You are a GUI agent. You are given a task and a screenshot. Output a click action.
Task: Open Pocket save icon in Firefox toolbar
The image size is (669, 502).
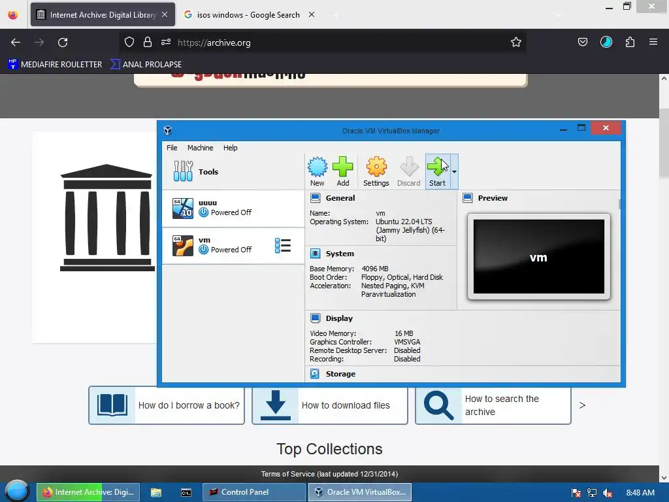[x=582, y=42]
